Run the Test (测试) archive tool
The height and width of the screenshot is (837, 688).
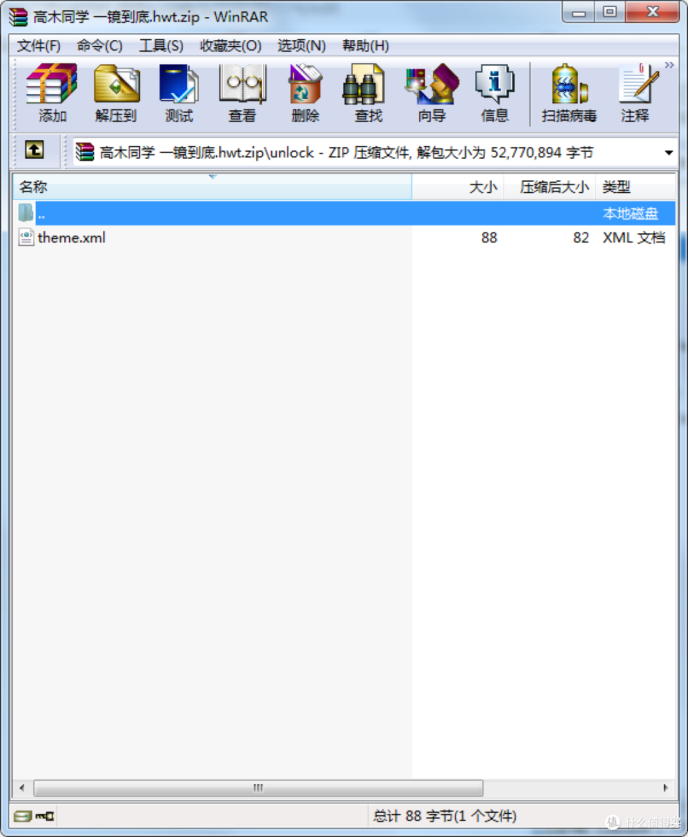point(179,93)
